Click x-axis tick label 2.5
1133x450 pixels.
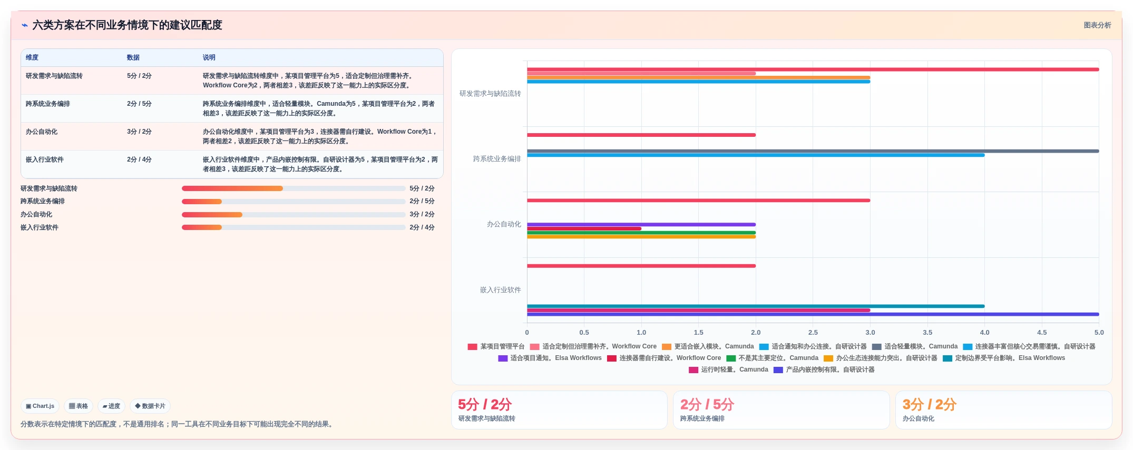pos(813,333)
